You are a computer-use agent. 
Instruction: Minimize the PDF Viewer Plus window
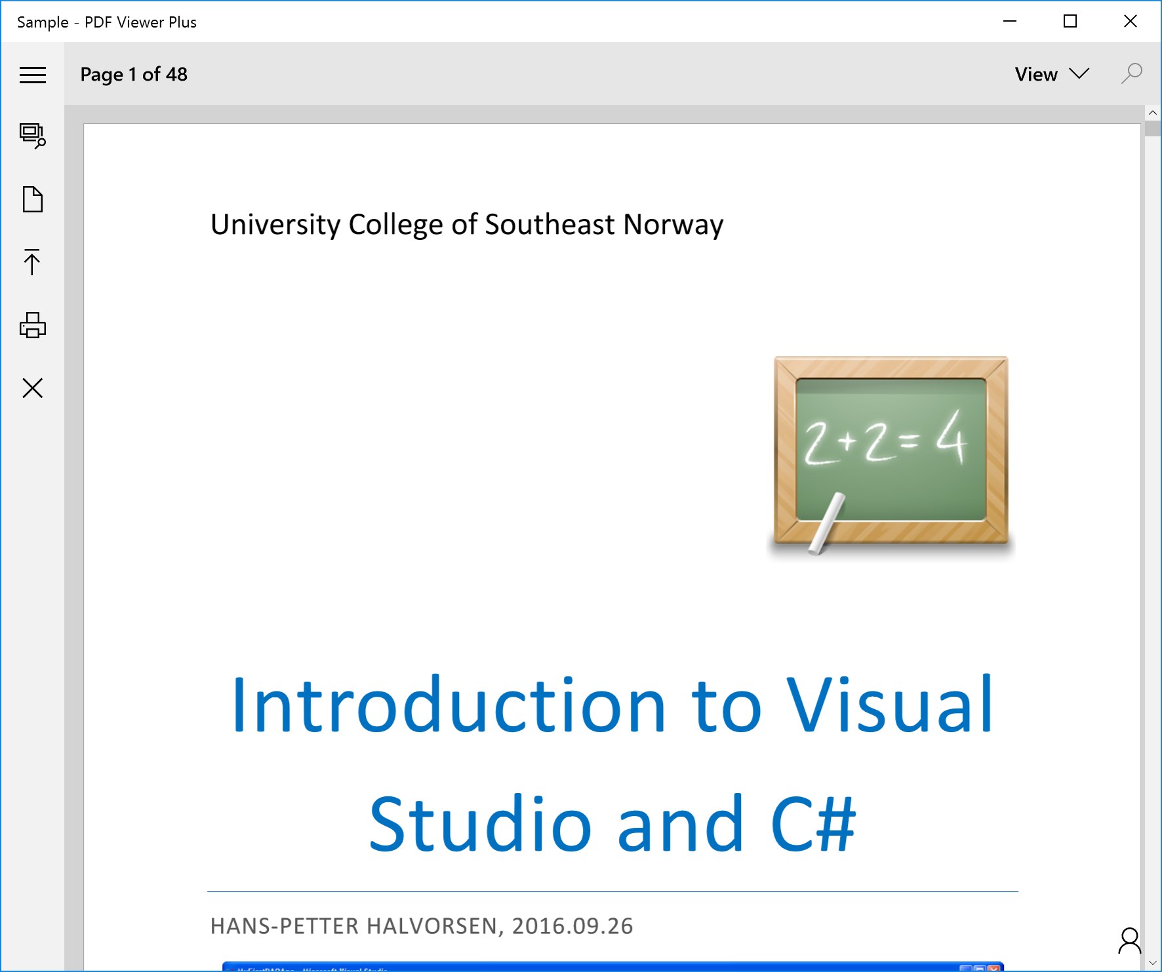(x=1010, y=22)
